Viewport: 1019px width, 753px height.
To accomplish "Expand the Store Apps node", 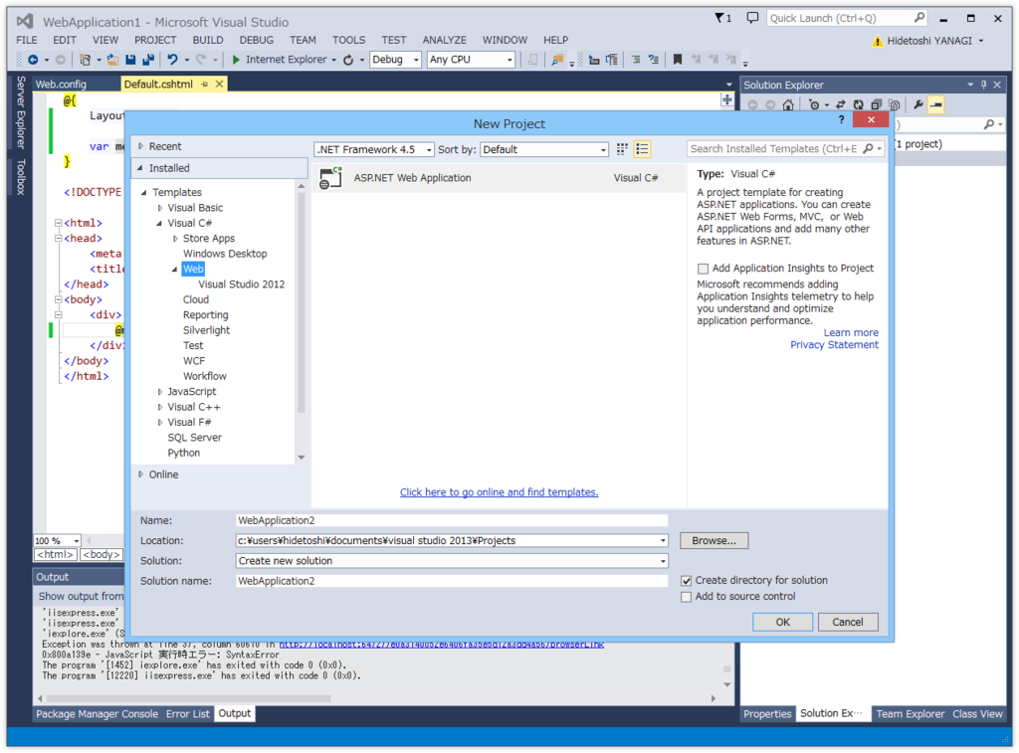I will pos(175,239).
